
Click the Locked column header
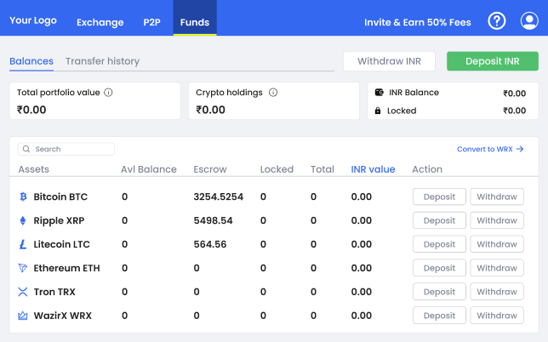(277, 169)
